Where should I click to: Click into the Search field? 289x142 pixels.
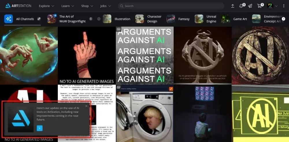click(x=171, y=6)
